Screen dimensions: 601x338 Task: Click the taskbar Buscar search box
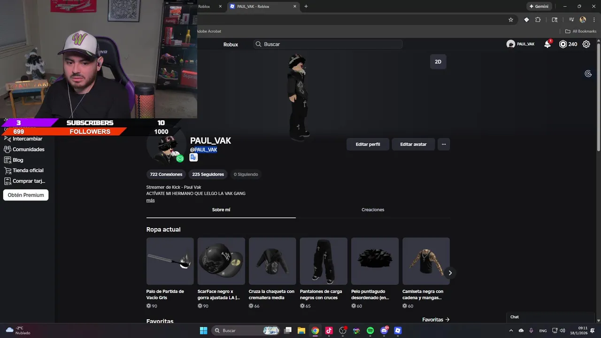[246, 330]
